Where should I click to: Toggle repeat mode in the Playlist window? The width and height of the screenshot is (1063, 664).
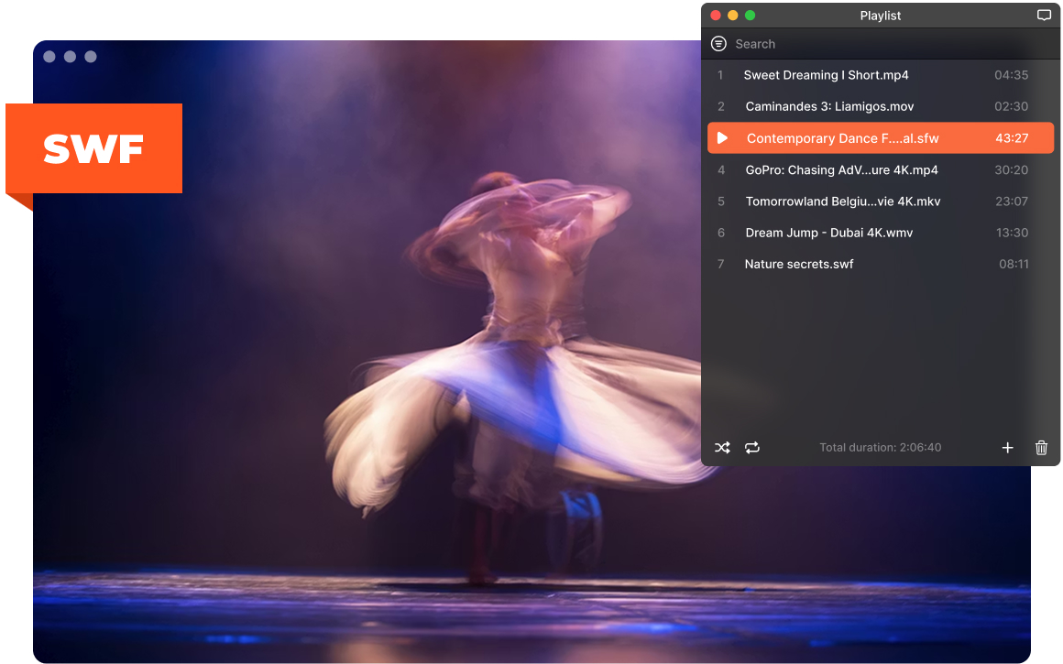pyautogui.click(x=751, y=448)
